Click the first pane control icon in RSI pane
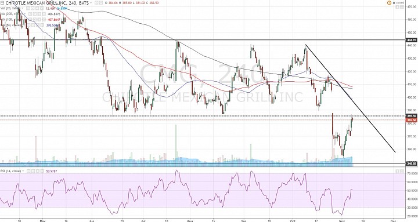 point(398,171)
